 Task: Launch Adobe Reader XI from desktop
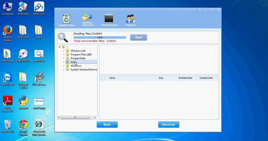tap(7, 104)
